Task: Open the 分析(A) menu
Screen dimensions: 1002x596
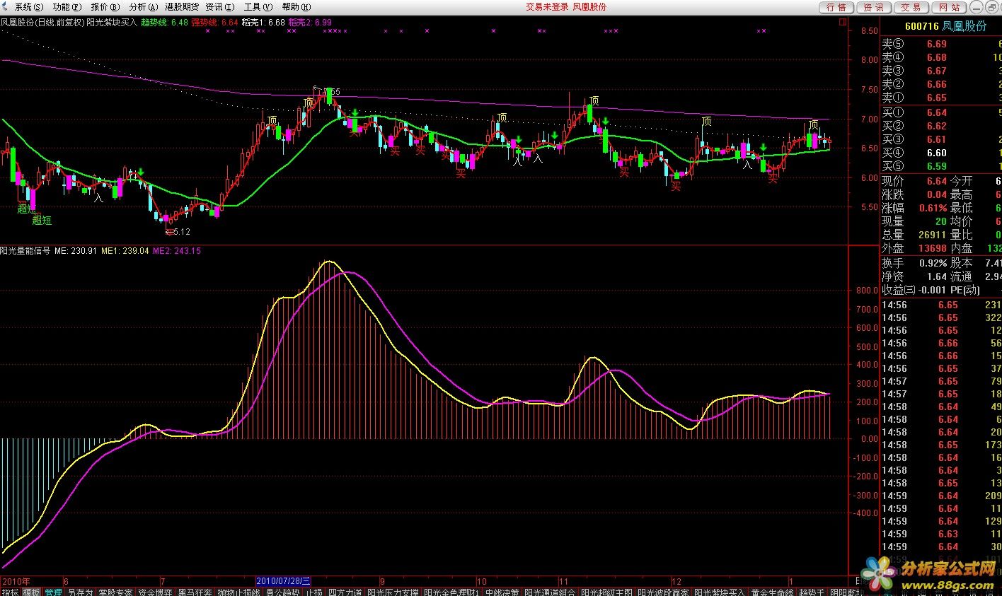Action: pyautogui.click(x=143, y=7)
